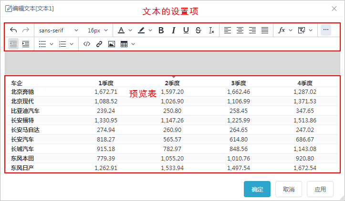Open the source code view
The width and height of the screenshot is (345, 201).
87,44
